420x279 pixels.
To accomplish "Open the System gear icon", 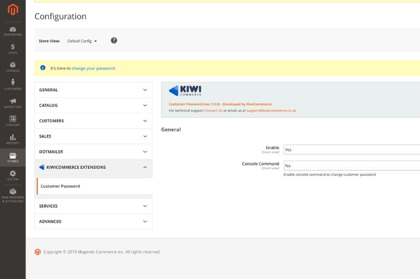I will [x=13, y=175].
